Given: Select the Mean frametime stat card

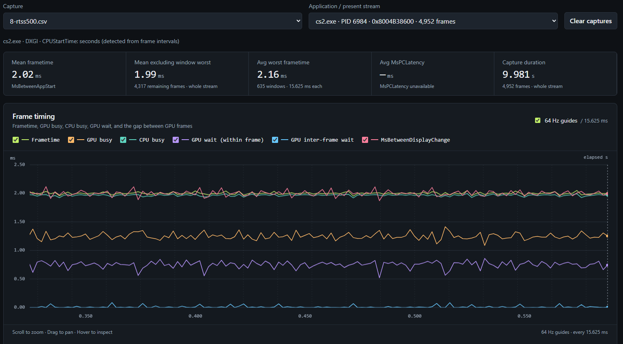Looking at the screenshot, I should (x=65, y=74).
